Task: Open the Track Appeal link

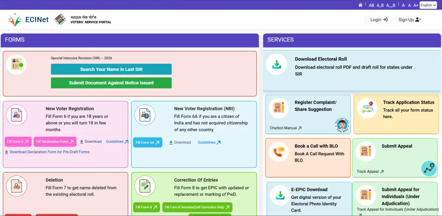Action: (x=370, y=172)
